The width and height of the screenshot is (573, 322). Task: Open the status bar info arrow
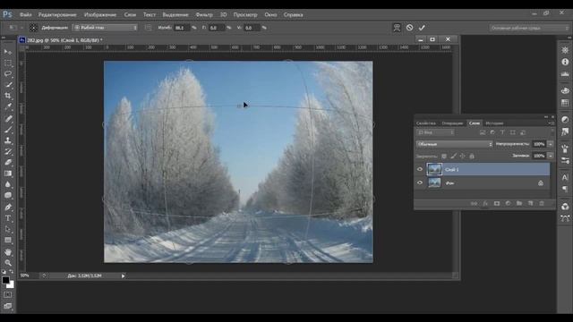(x=123, y=276)
